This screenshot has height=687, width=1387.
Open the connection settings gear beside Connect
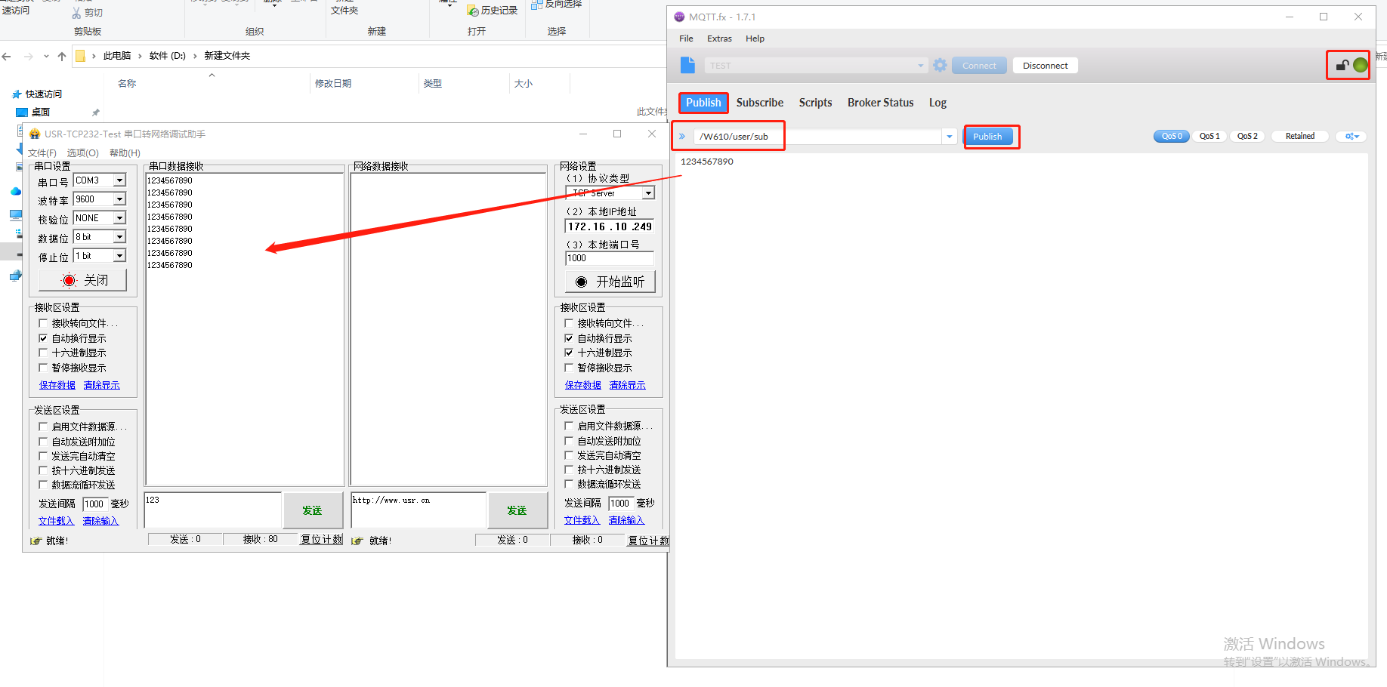click(940, 66)
